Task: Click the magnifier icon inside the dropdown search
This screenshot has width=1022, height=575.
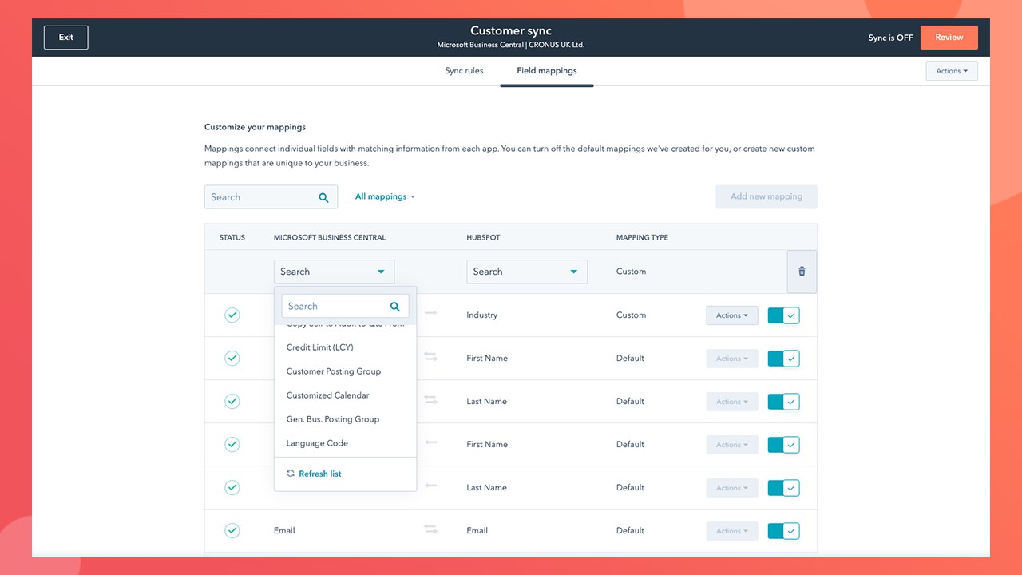Action: tap(395, 307)
